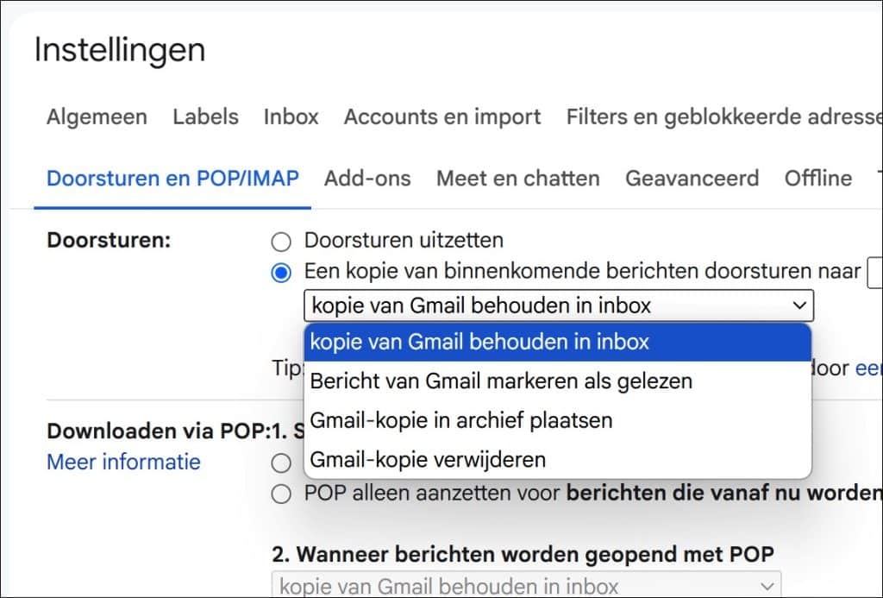Screen dimensions: 883x598
Task: Choose 'Bericht van Gmail markeren als gelezen'
Action: click(558, 381)
